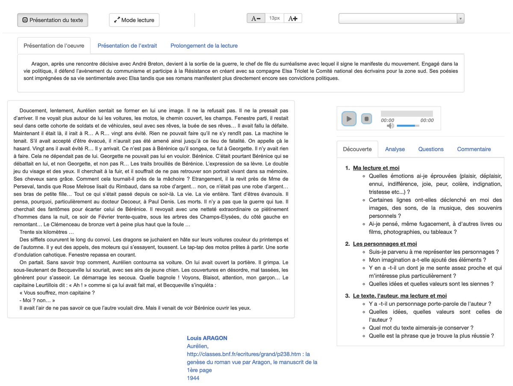Viewport: 513px width, 386px height.
Task: Click the 1944 date text
Action: [x=193, y=378]
